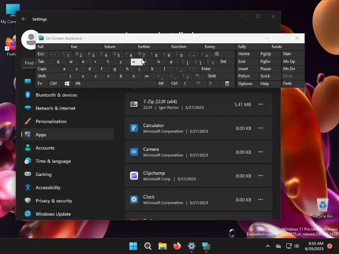Click the Find a setting search box
Image resolution: width=339 pixels, height=254 pixels.
tap(29, 63)
